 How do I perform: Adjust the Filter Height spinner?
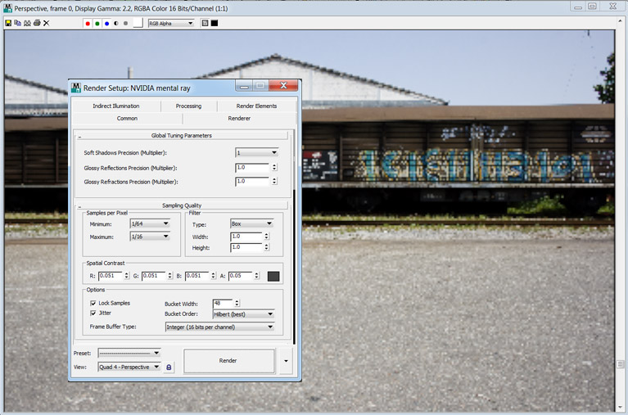coord(267,247)
